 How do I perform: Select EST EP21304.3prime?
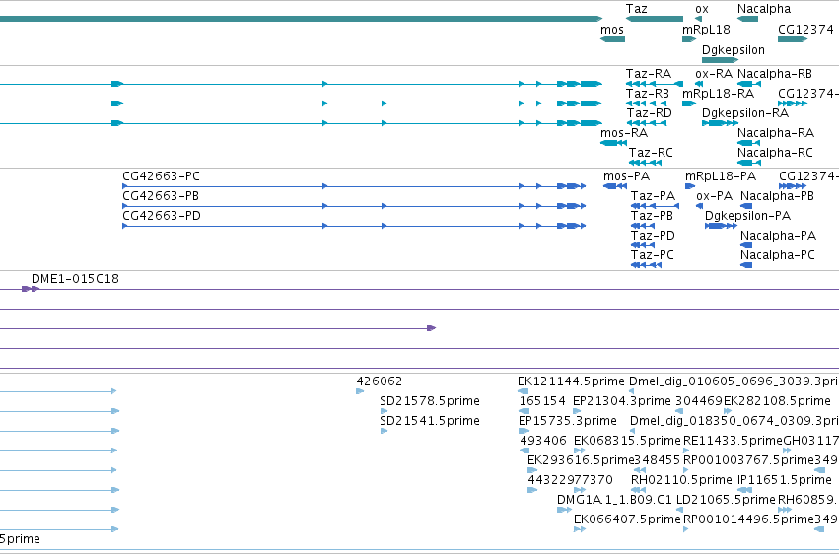click(621, 401)
